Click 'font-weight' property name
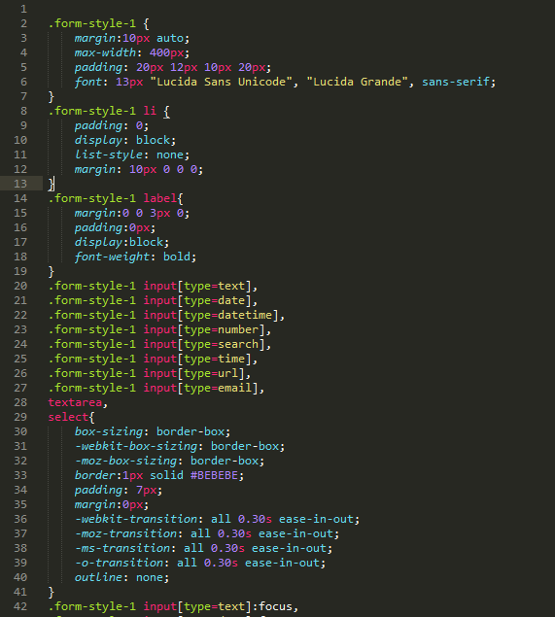555x617 pixels. coord(112,257)
